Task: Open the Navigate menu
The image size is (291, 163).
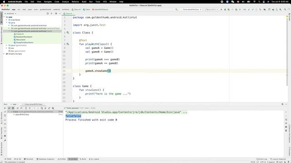Action: click(x=48, y=2)
